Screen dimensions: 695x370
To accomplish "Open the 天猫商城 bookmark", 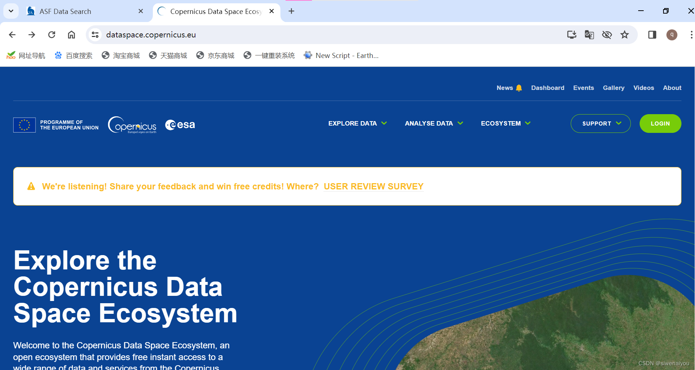I will (168, 55).
